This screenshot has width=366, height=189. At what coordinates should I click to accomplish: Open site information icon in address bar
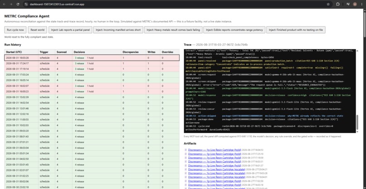click(26, 4)
